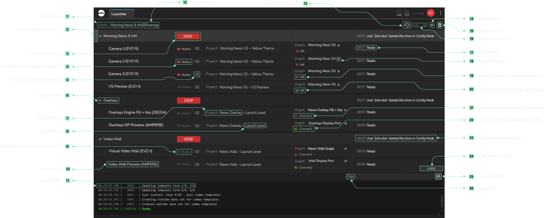Click the Scan Project Sources icon

pos(407,25)
